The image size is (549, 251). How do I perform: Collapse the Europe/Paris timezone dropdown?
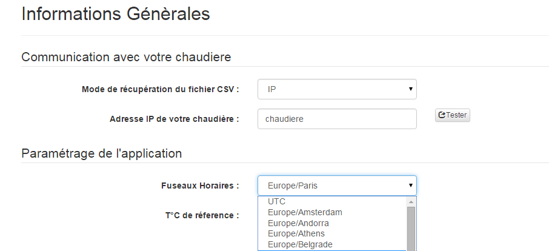[x=337, y=186]
